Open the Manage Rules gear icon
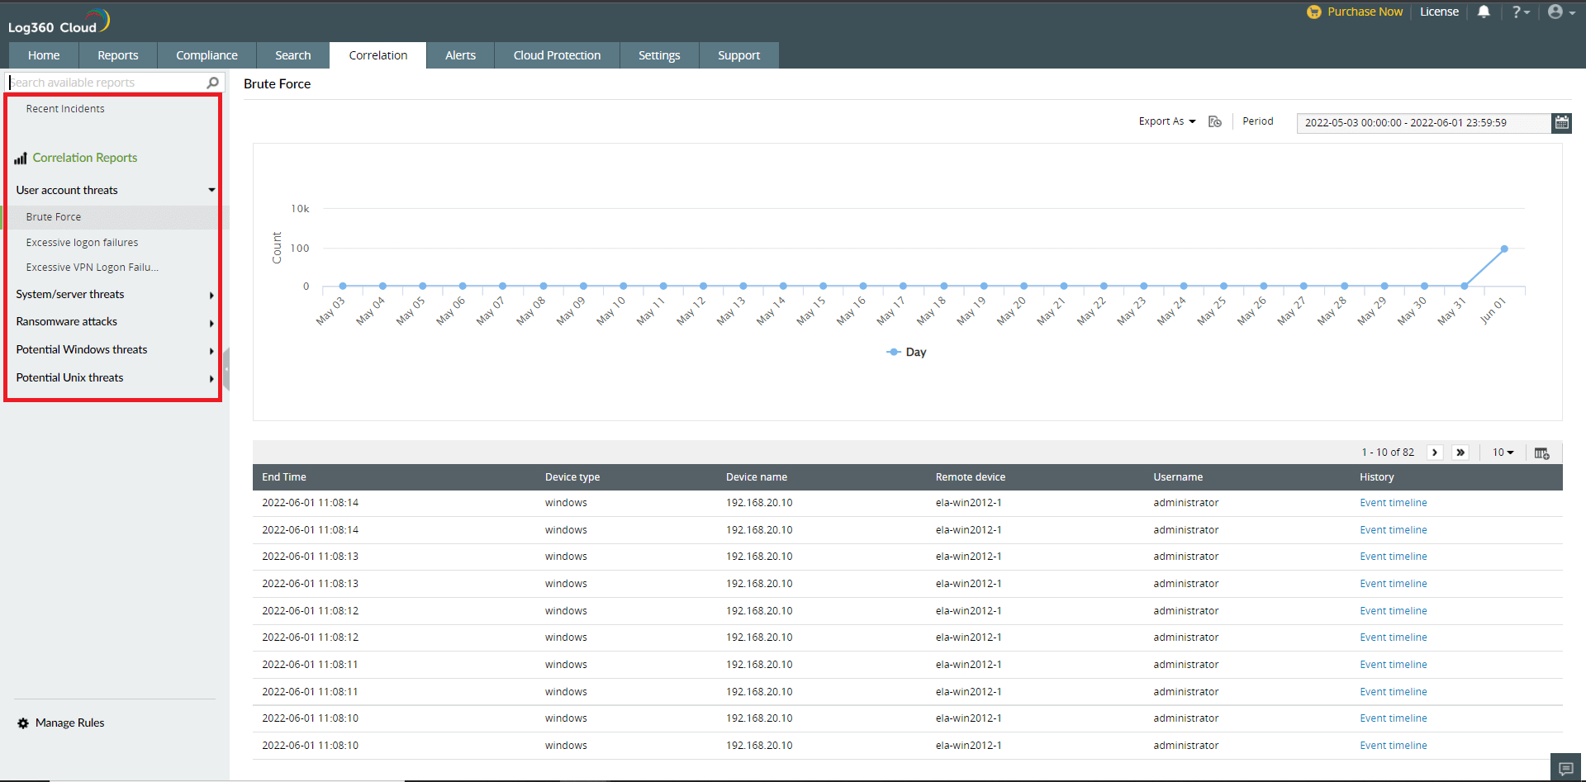 [23, 723]
